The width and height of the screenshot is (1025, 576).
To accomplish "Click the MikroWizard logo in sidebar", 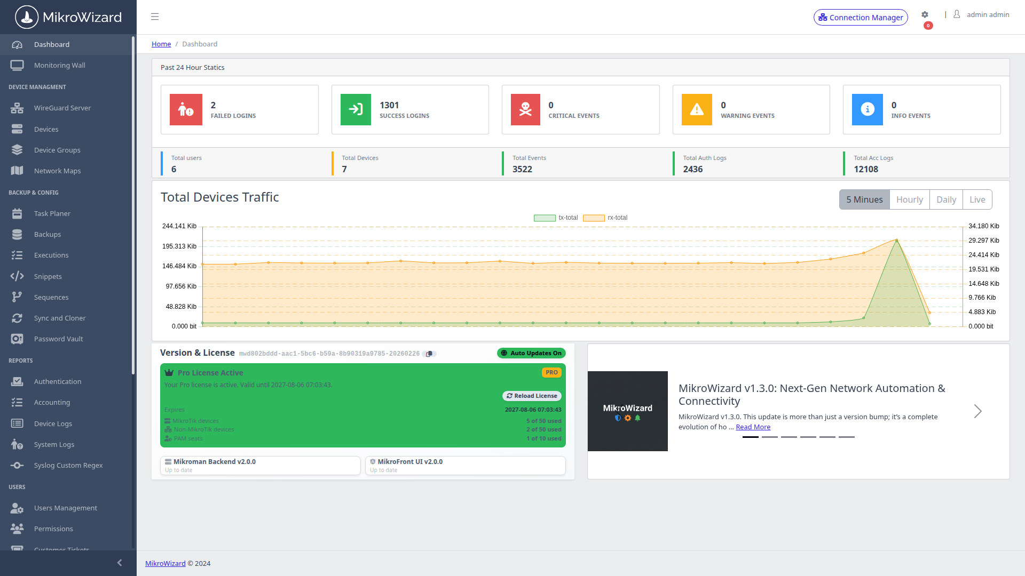I will (x=68, y=17).
